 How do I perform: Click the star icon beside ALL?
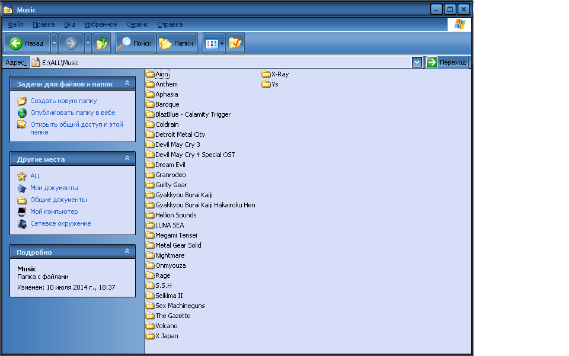point(22,176)
